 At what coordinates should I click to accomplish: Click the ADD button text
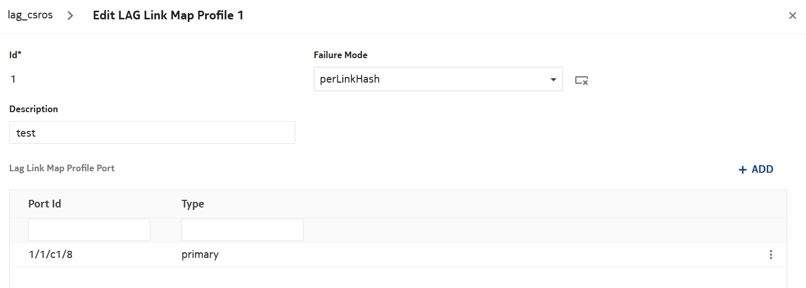[762, 169]
